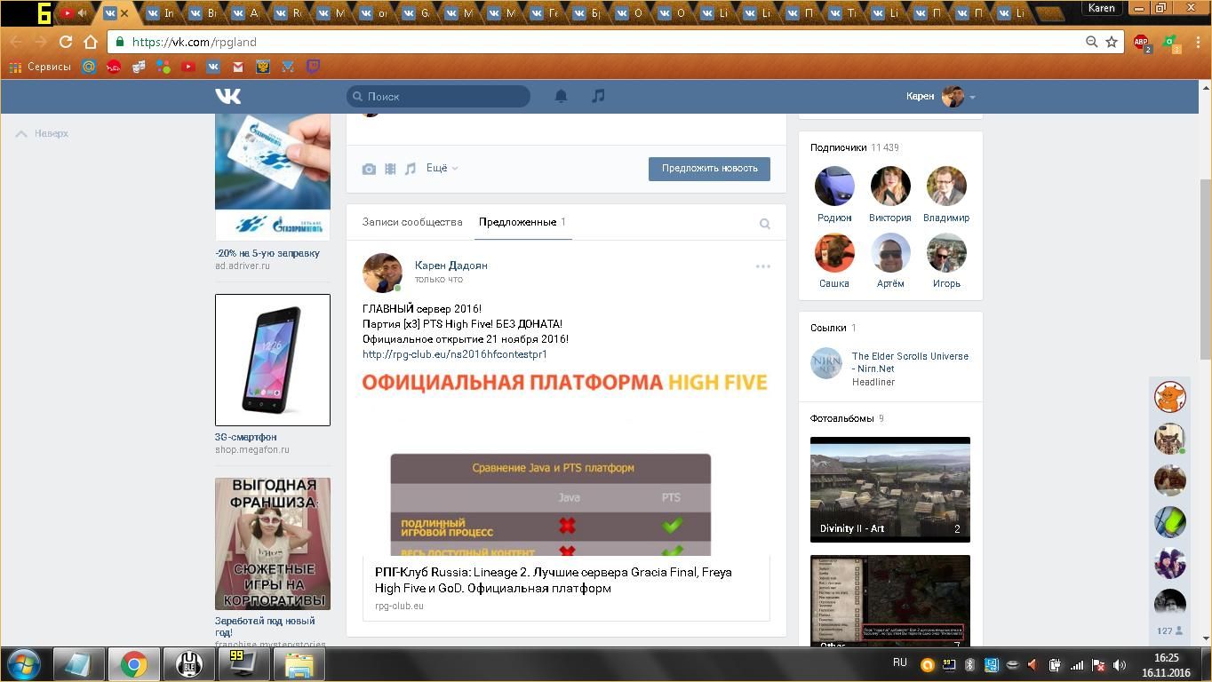Open the three-dot post actions menu
The image size is (1212, 682).
coord(762,266)
